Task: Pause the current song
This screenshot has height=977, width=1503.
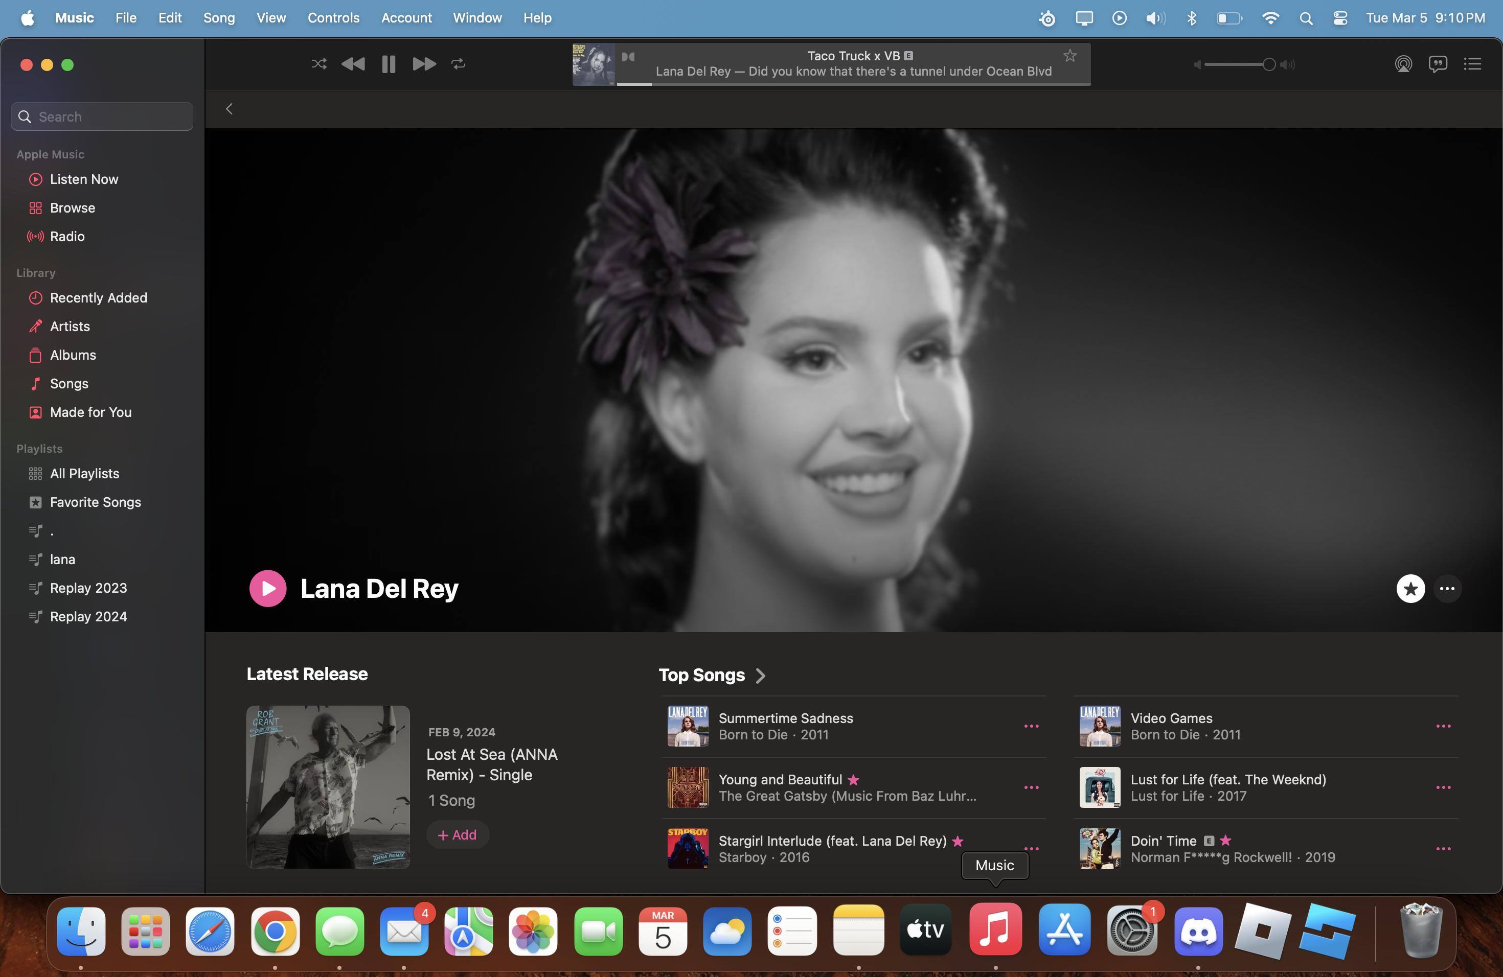Action: [x=389, y=64]
